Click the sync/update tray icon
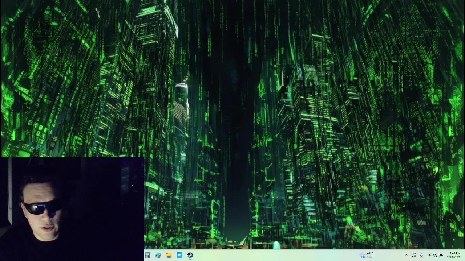The image size is (465, 261). click(x=414, y=255)
